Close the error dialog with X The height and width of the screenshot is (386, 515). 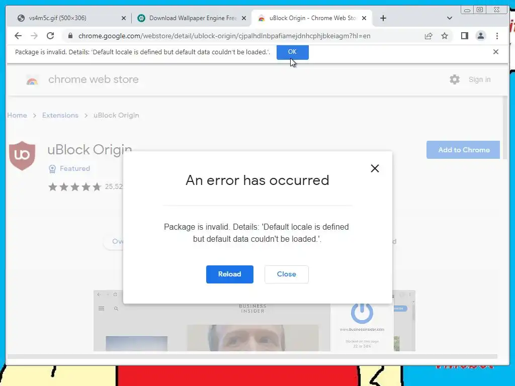tap(375, 168)
